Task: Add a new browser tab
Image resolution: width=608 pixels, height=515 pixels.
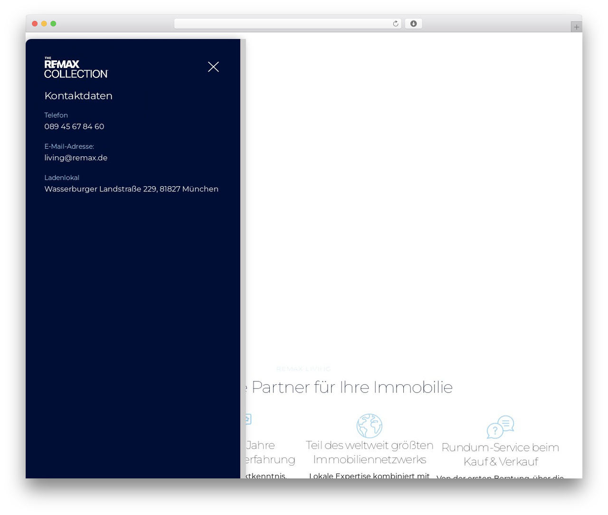Action: (576, 27)
